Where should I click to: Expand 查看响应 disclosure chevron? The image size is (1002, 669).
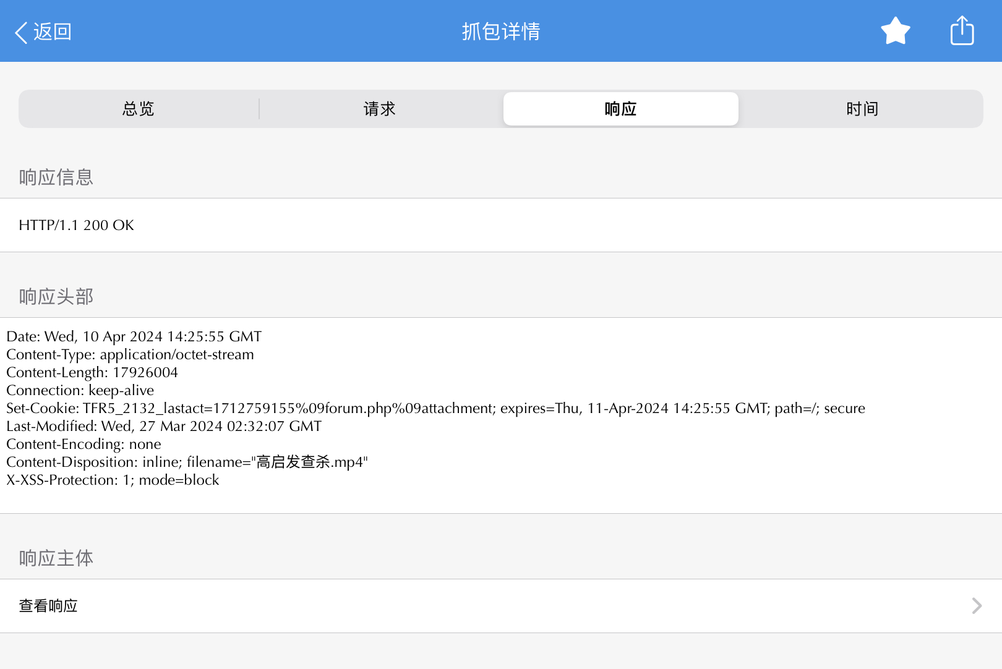(977, 606)
